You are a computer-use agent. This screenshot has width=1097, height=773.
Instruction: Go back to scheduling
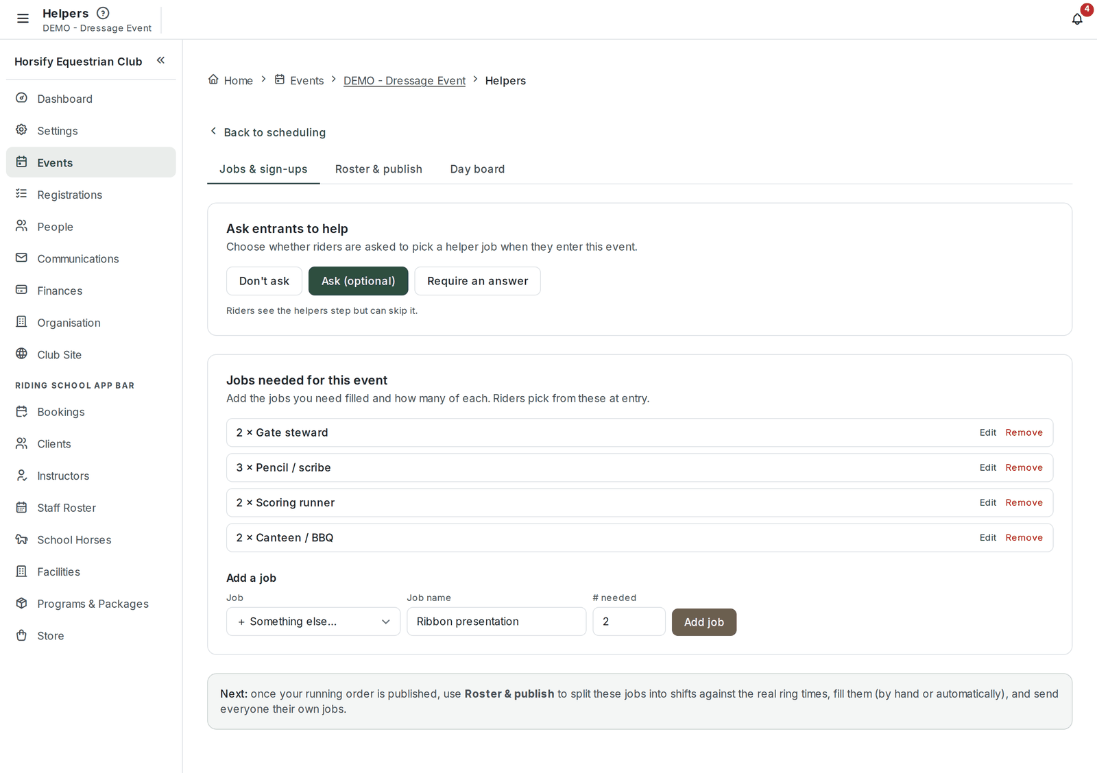point(267,132)
